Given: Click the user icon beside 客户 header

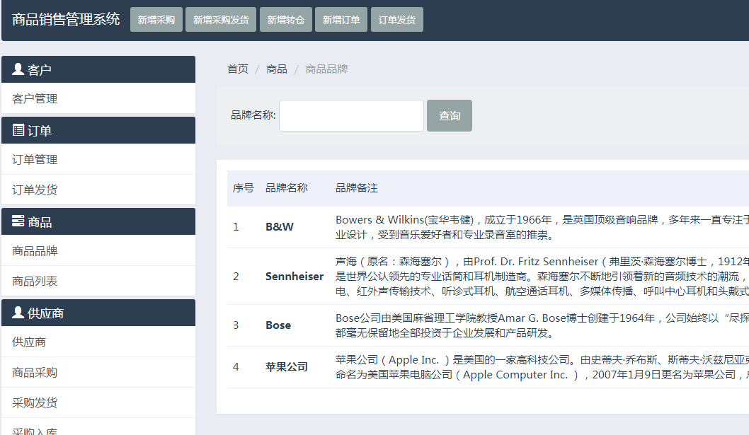Looking at the screenshot, I should tap(18, 69).
